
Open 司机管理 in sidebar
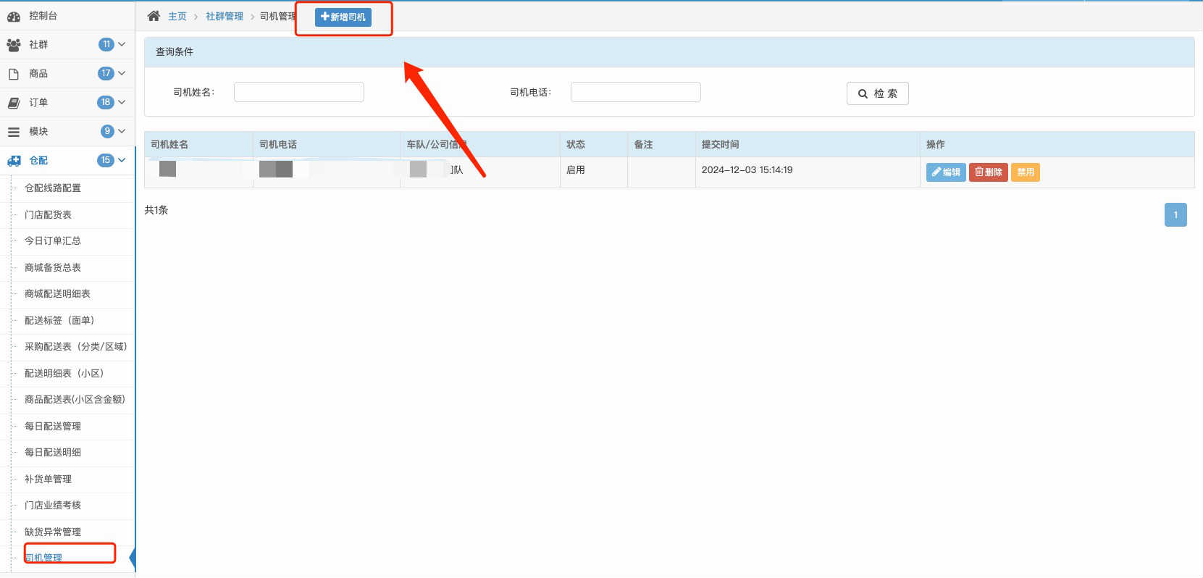43,558
